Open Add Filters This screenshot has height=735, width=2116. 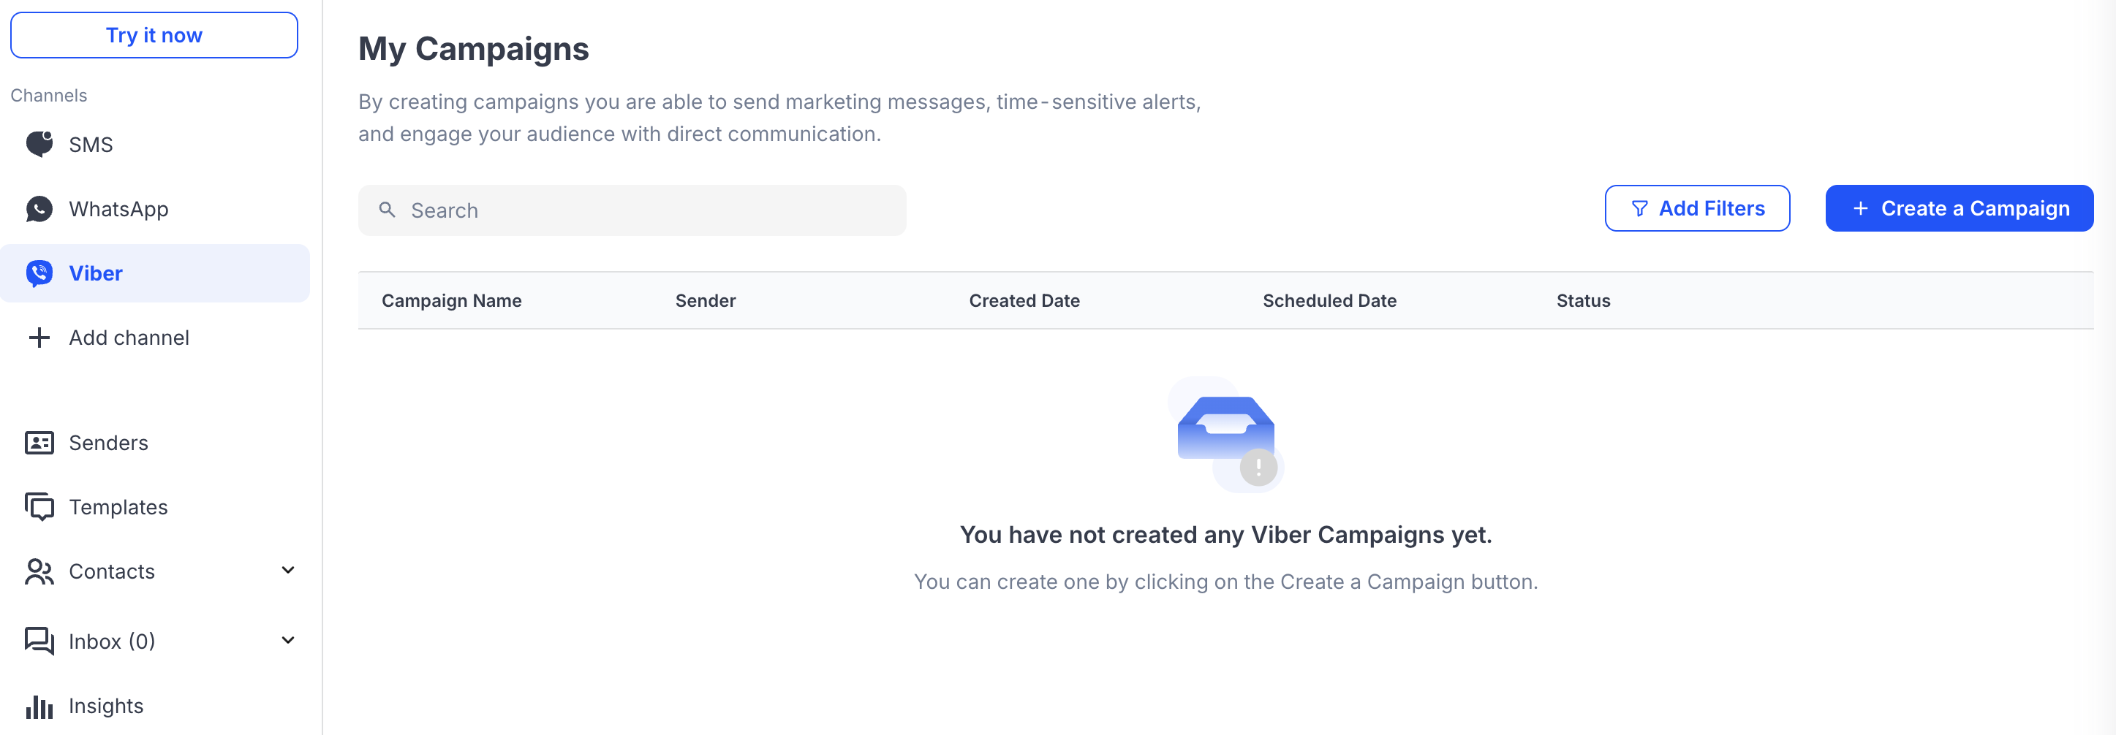pos(1697,207)
